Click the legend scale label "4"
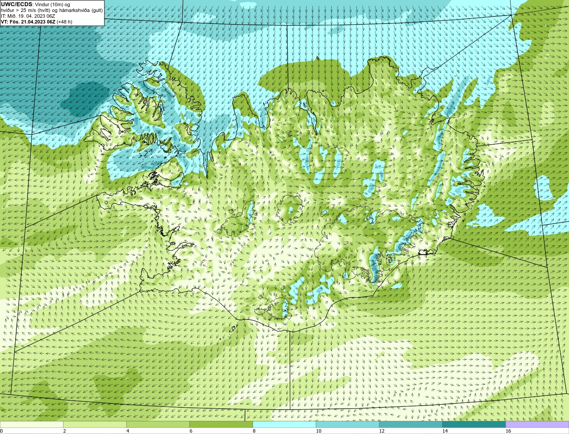 coord(128,431)
